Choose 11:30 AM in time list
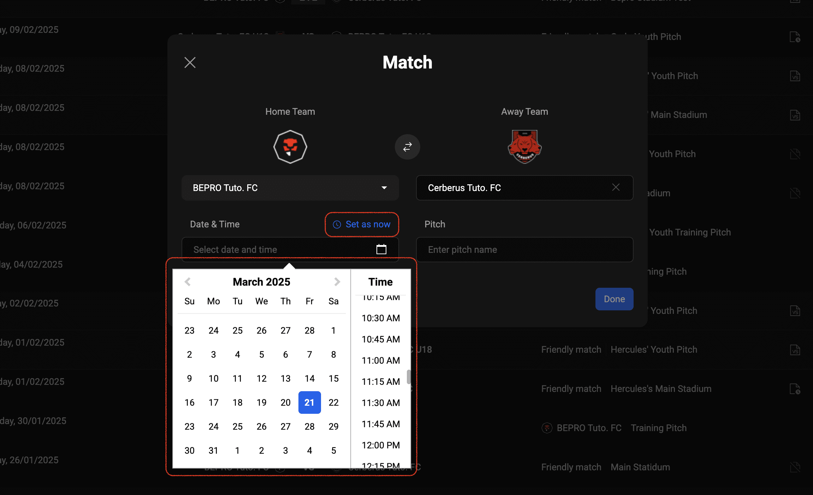Screen dimensions: 813x495 coord(381,403)
